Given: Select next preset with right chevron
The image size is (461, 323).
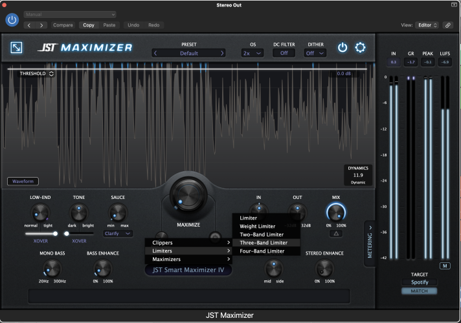Looking at the screenshot, I should pos(222,53).
